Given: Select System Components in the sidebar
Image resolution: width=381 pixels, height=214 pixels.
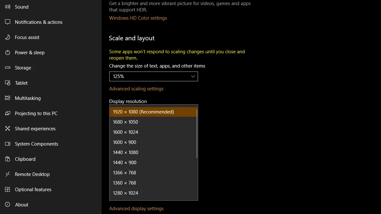Looking at the screenshot, I should pyautogui.click(x=37, y=144).
